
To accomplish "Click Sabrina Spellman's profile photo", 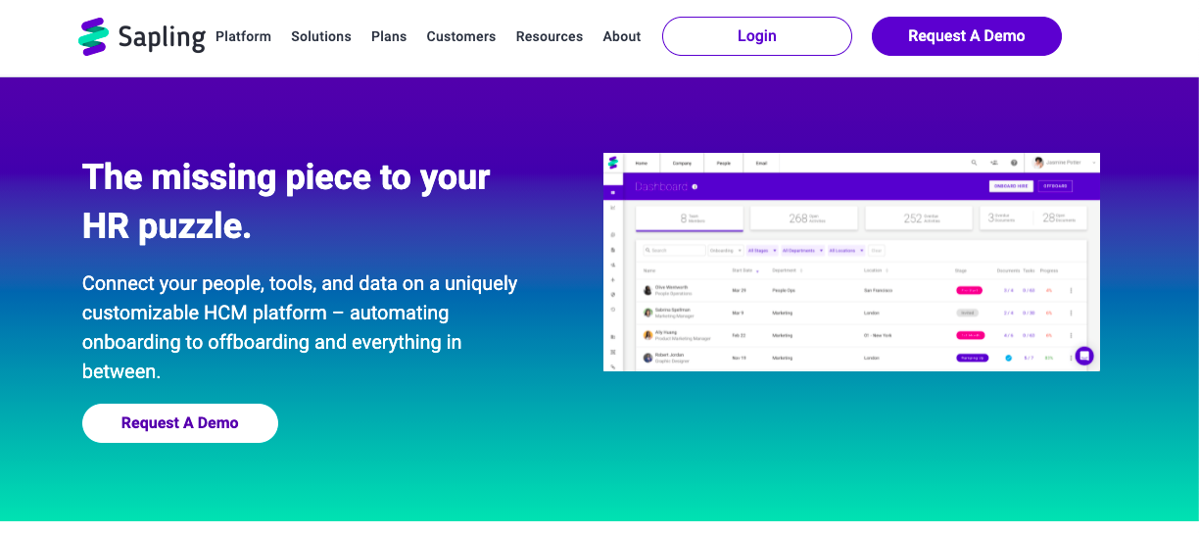I will [647, 313].
